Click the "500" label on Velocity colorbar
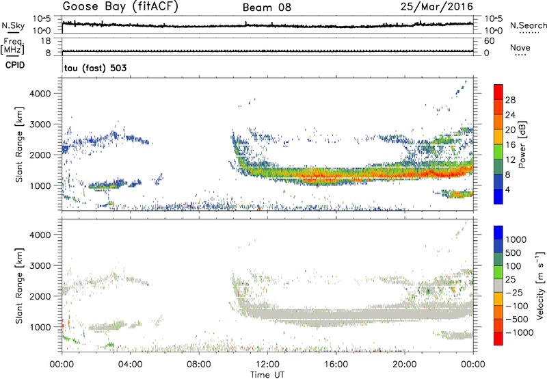This screenshot has height=379, width=547. click(513, 252)
